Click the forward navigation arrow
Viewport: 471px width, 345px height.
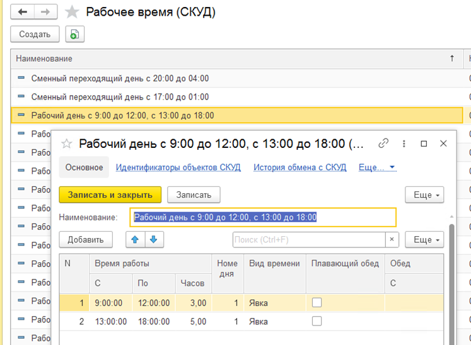(45, 12)
